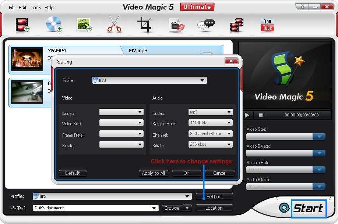Click Cancel in Setting dialog
The height and width of the screenshot is (224, 338).
pyautogui.click(x=220, y=173)
